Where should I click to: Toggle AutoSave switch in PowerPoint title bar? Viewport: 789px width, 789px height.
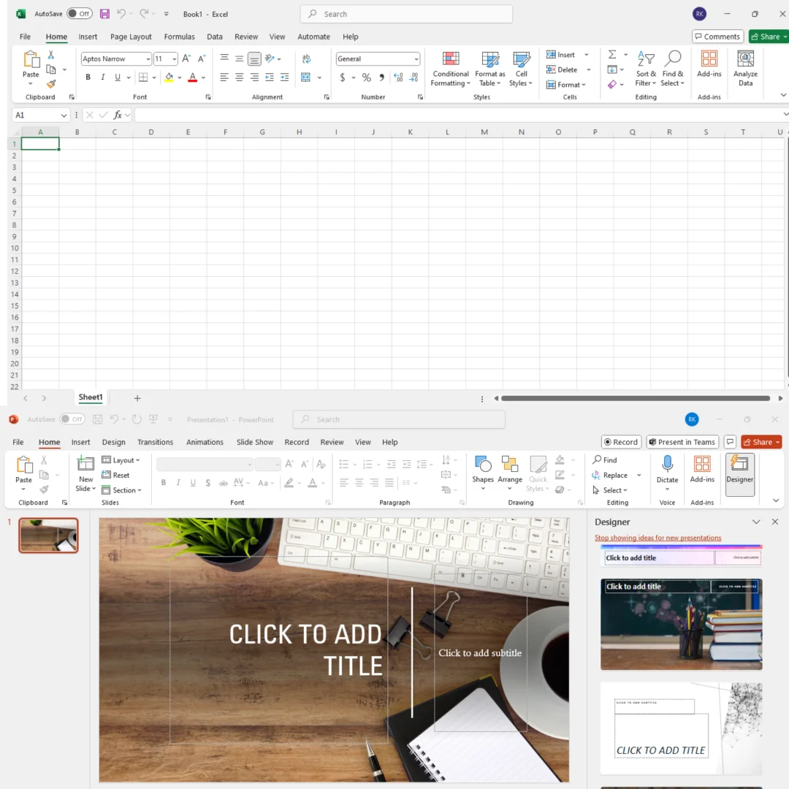tap(72, 419)
